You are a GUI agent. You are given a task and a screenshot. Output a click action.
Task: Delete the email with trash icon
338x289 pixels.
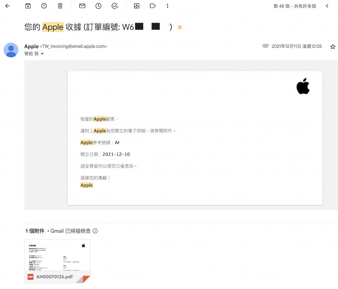click(60, 6)
